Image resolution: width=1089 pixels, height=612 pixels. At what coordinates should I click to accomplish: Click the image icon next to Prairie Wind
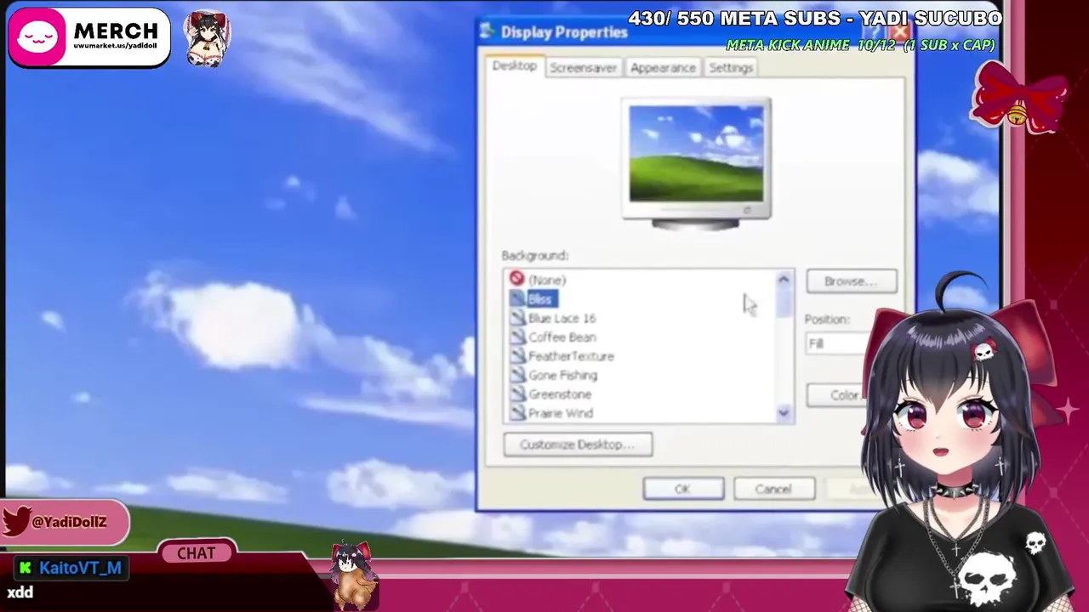point(516,412)
